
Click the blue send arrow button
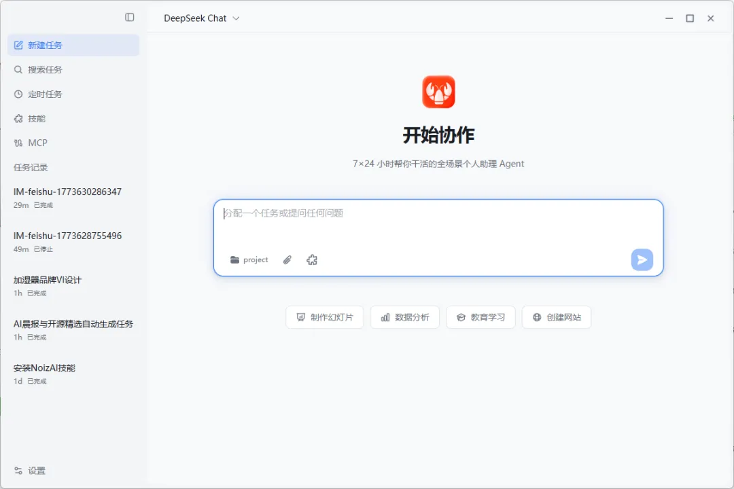(x=642, y=259)
